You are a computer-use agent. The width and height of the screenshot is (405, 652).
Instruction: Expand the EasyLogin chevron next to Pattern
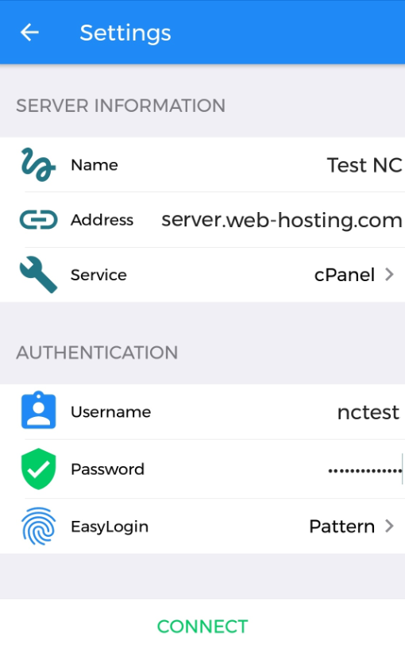(x=389, y=526)
